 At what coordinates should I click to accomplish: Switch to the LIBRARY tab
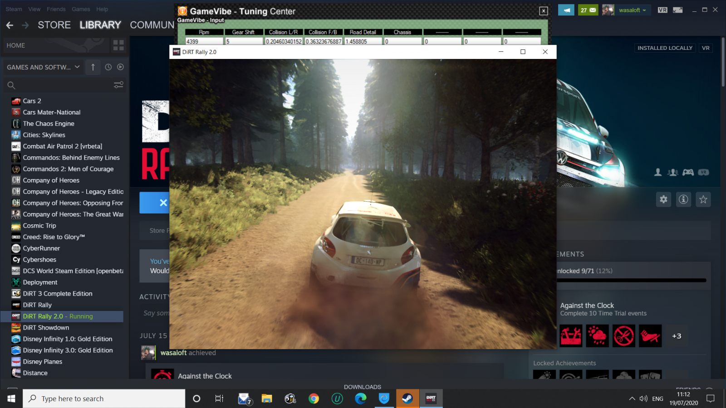coord(100,25)
